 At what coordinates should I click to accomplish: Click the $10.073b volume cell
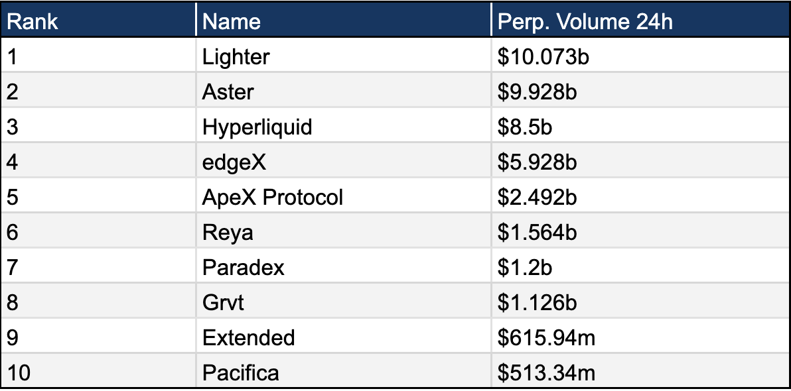tap(544, 57)
